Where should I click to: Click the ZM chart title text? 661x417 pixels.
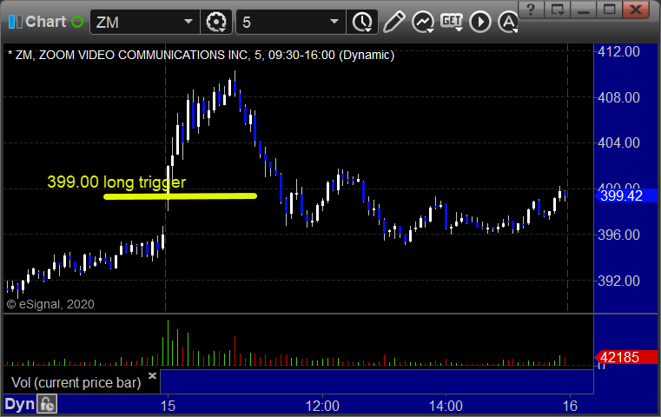202,55
